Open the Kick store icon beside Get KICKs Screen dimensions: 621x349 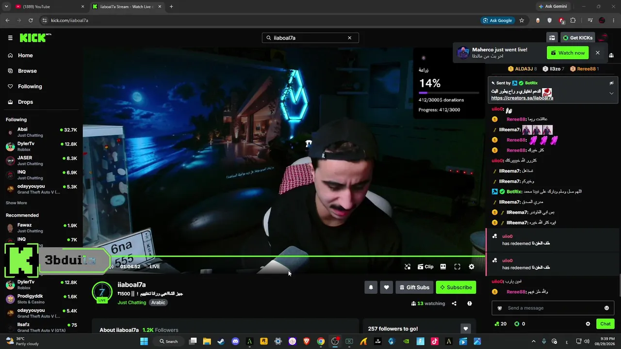click(552, 38)
